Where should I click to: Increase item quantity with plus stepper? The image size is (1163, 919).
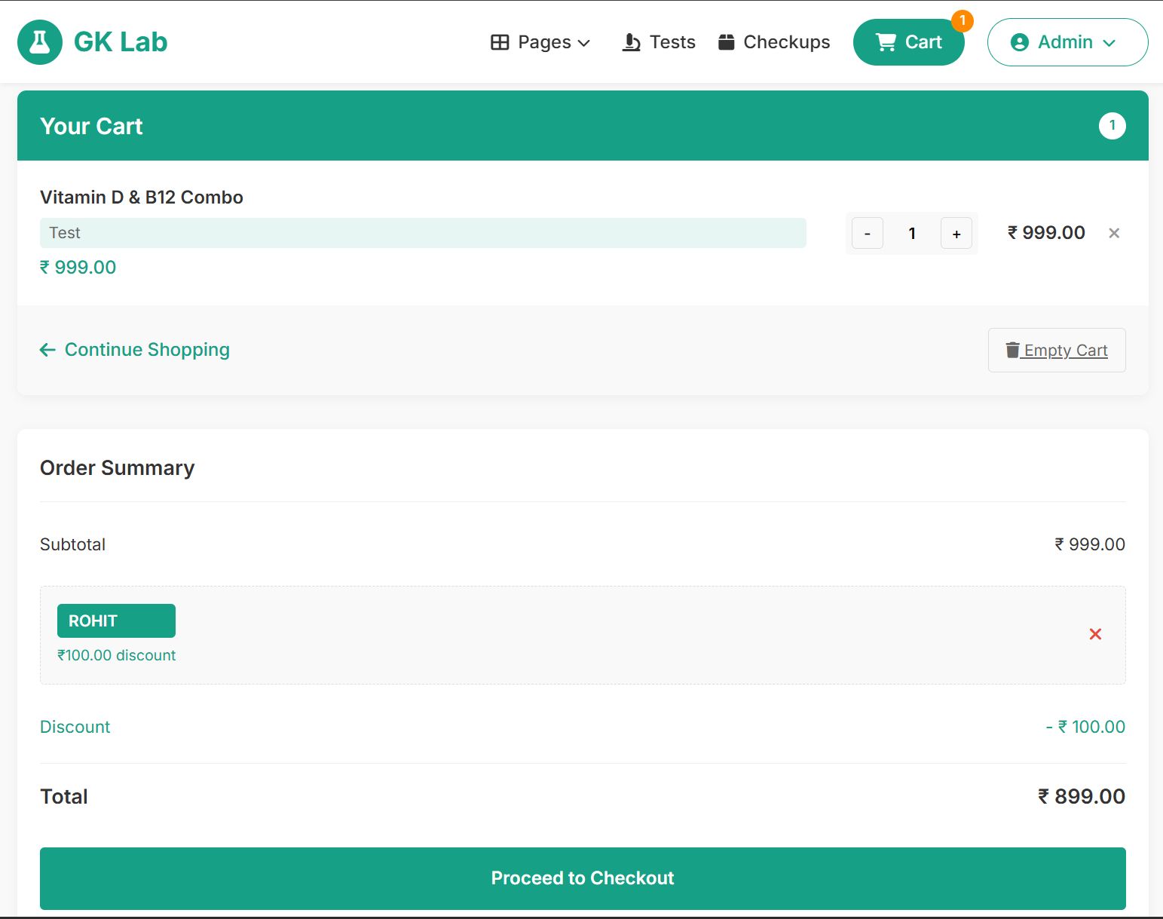956,233
